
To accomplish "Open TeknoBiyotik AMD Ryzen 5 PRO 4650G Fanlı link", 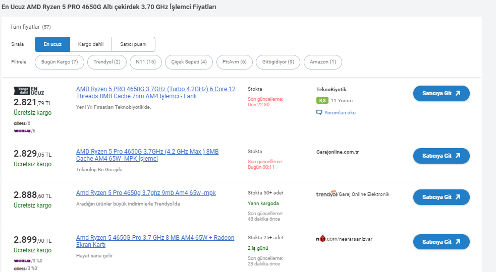I will 155,93.
